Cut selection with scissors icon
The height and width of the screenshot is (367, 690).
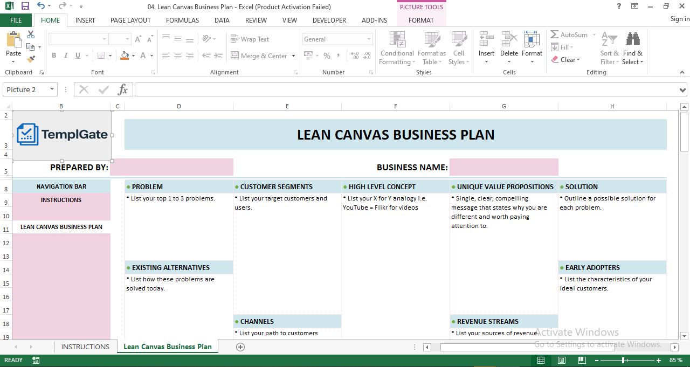point(31,34)
